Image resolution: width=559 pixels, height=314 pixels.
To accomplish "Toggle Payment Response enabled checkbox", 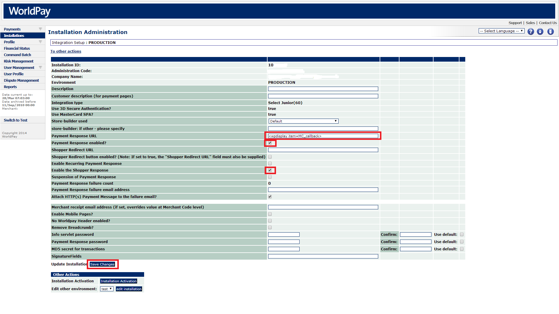I will pyautogui.click(x=270, y=143).
